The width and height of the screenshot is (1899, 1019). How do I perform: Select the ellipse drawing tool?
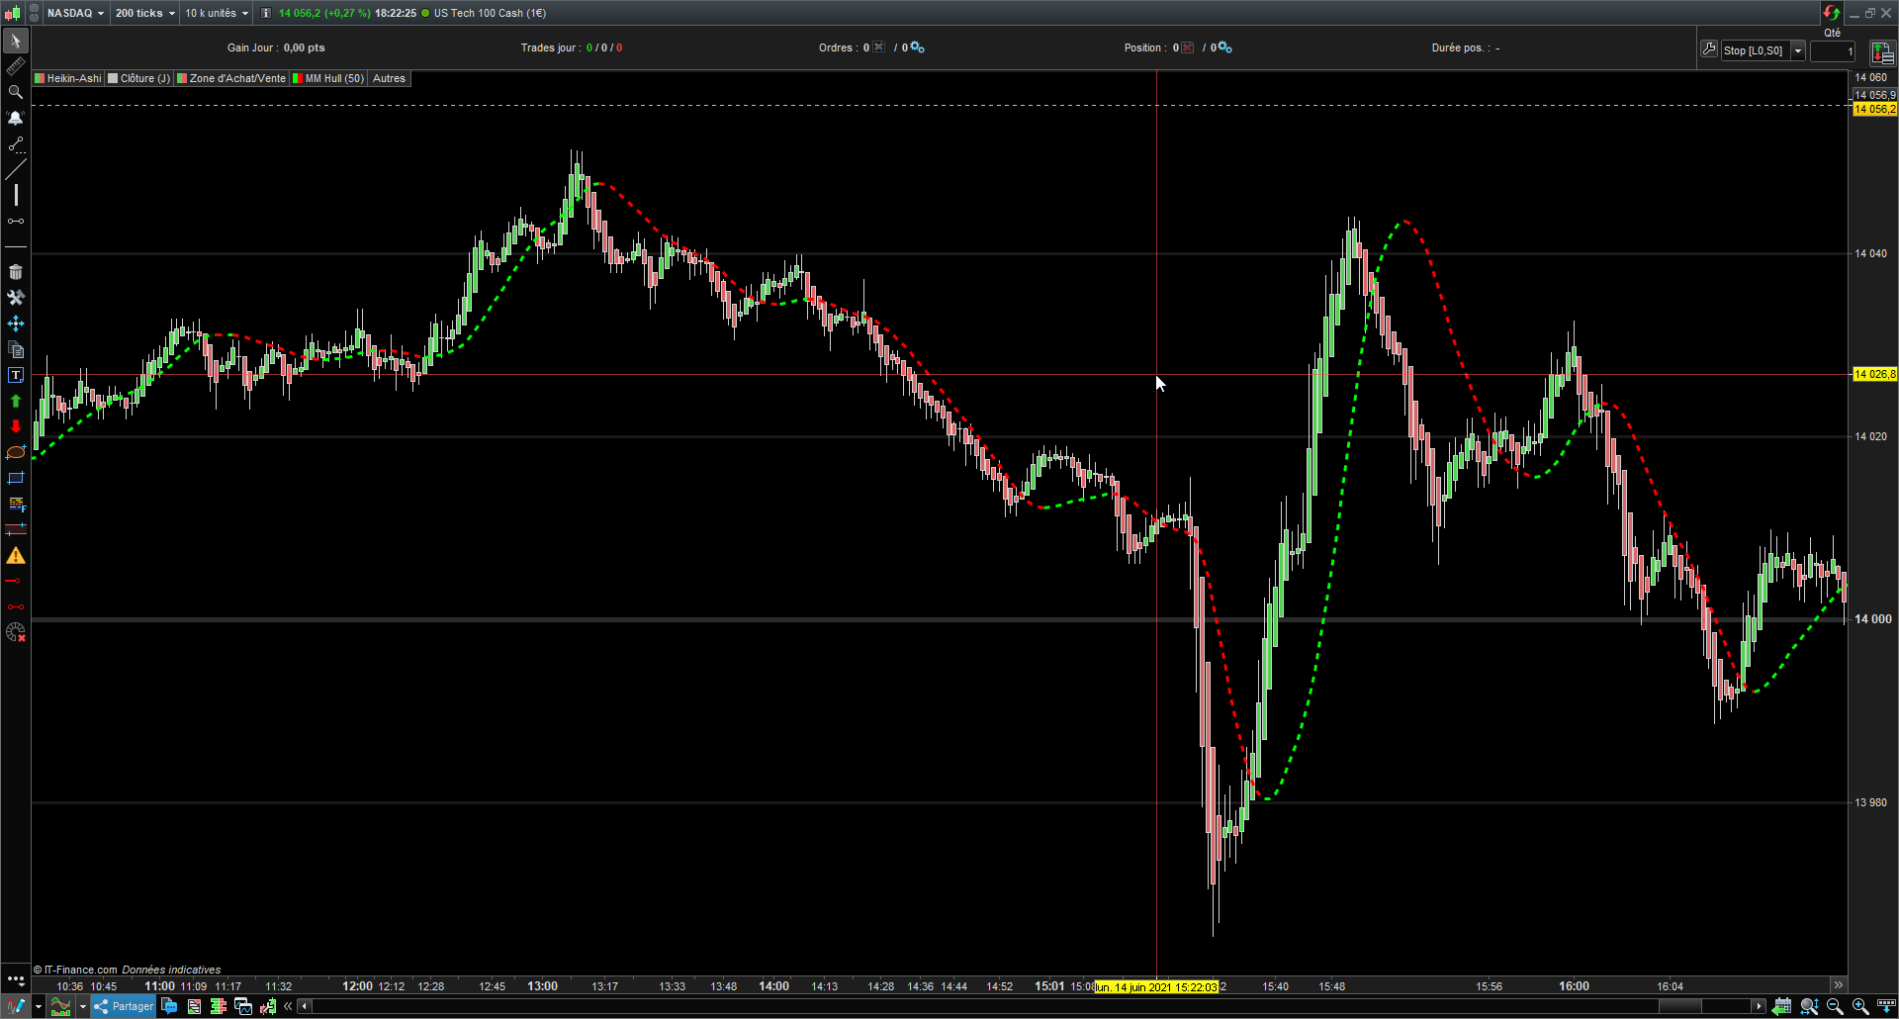16,452
